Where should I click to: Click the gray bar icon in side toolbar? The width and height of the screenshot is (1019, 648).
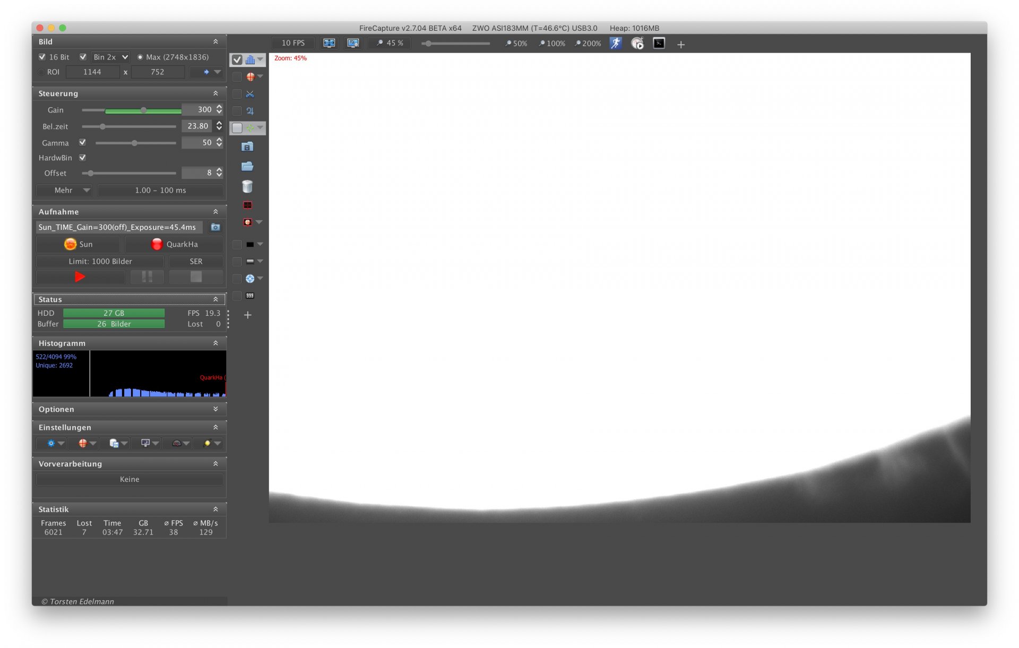point(250,262)
